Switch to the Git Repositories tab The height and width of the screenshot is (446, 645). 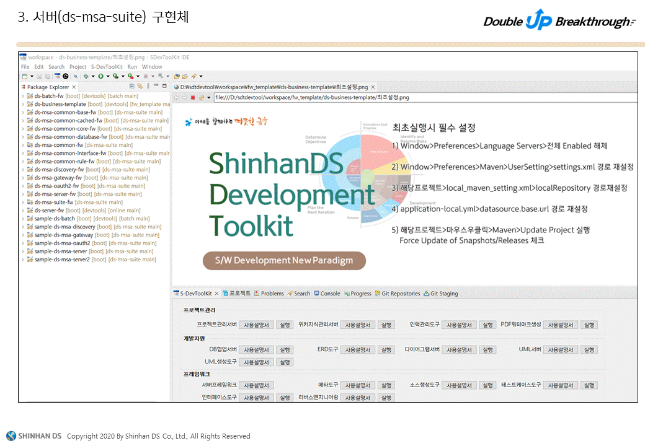(x=398, y=294)
